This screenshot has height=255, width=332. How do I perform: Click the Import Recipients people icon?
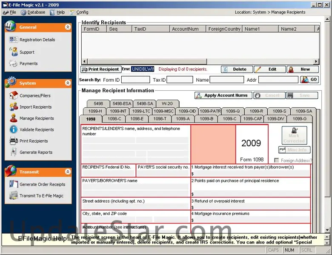(x=14, y=107)
